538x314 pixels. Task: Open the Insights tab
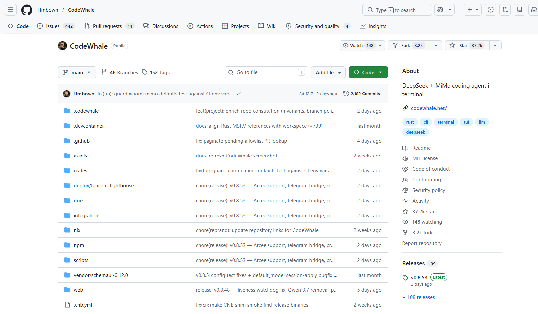(x=373, y=26)
